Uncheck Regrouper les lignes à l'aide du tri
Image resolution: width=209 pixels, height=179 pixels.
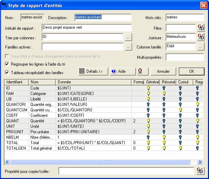[x=7, y=64]
